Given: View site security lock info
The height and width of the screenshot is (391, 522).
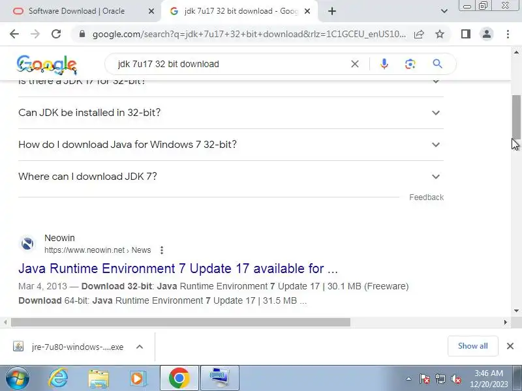Looking at the screenshot, I should pyautogui.click(x=82, y=34).
